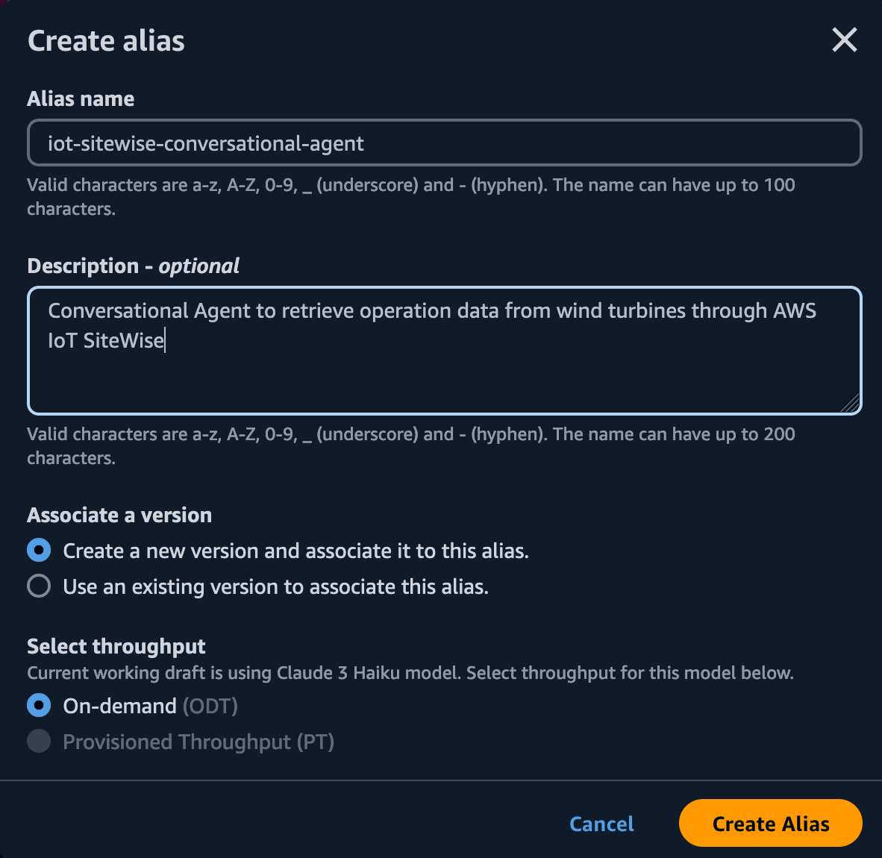Select the alias name 'iot-sitewise-conversational-agent'

205,143
